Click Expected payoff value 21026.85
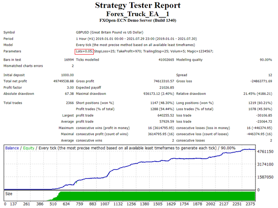 pos(167,88)
